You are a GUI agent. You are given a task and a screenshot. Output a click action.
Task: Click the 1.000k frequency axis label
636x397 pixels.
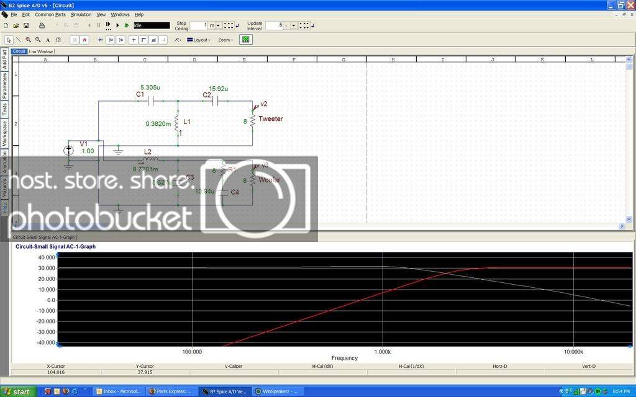click(382, 352)
